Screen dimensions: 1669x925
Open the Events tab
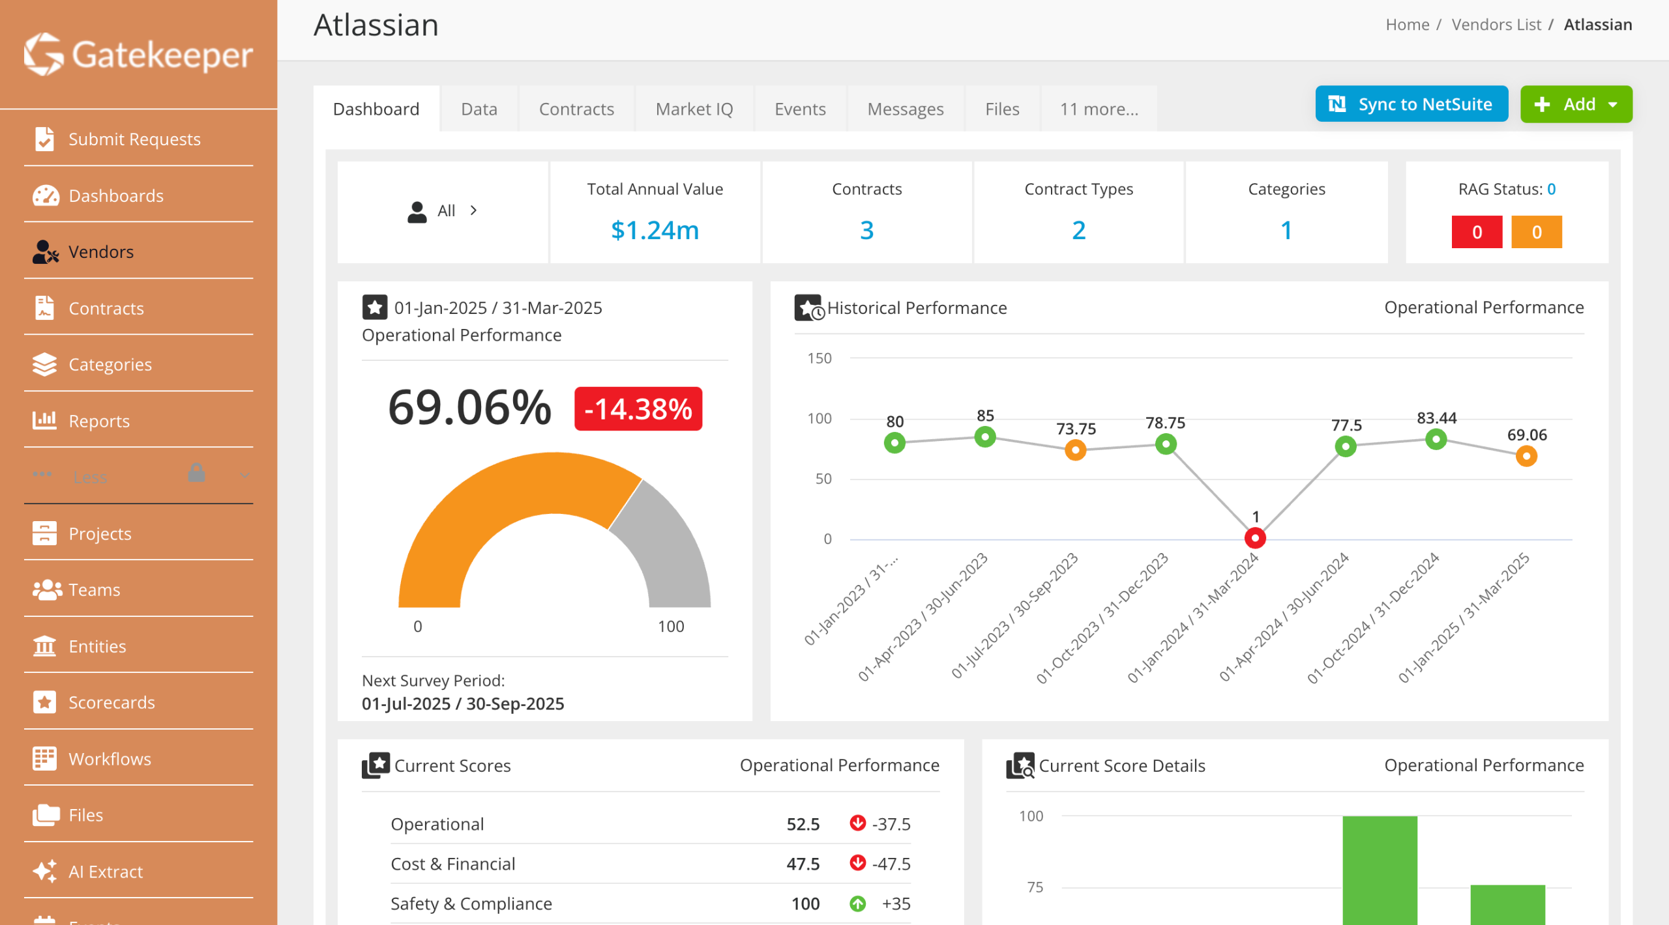point(799,109)
